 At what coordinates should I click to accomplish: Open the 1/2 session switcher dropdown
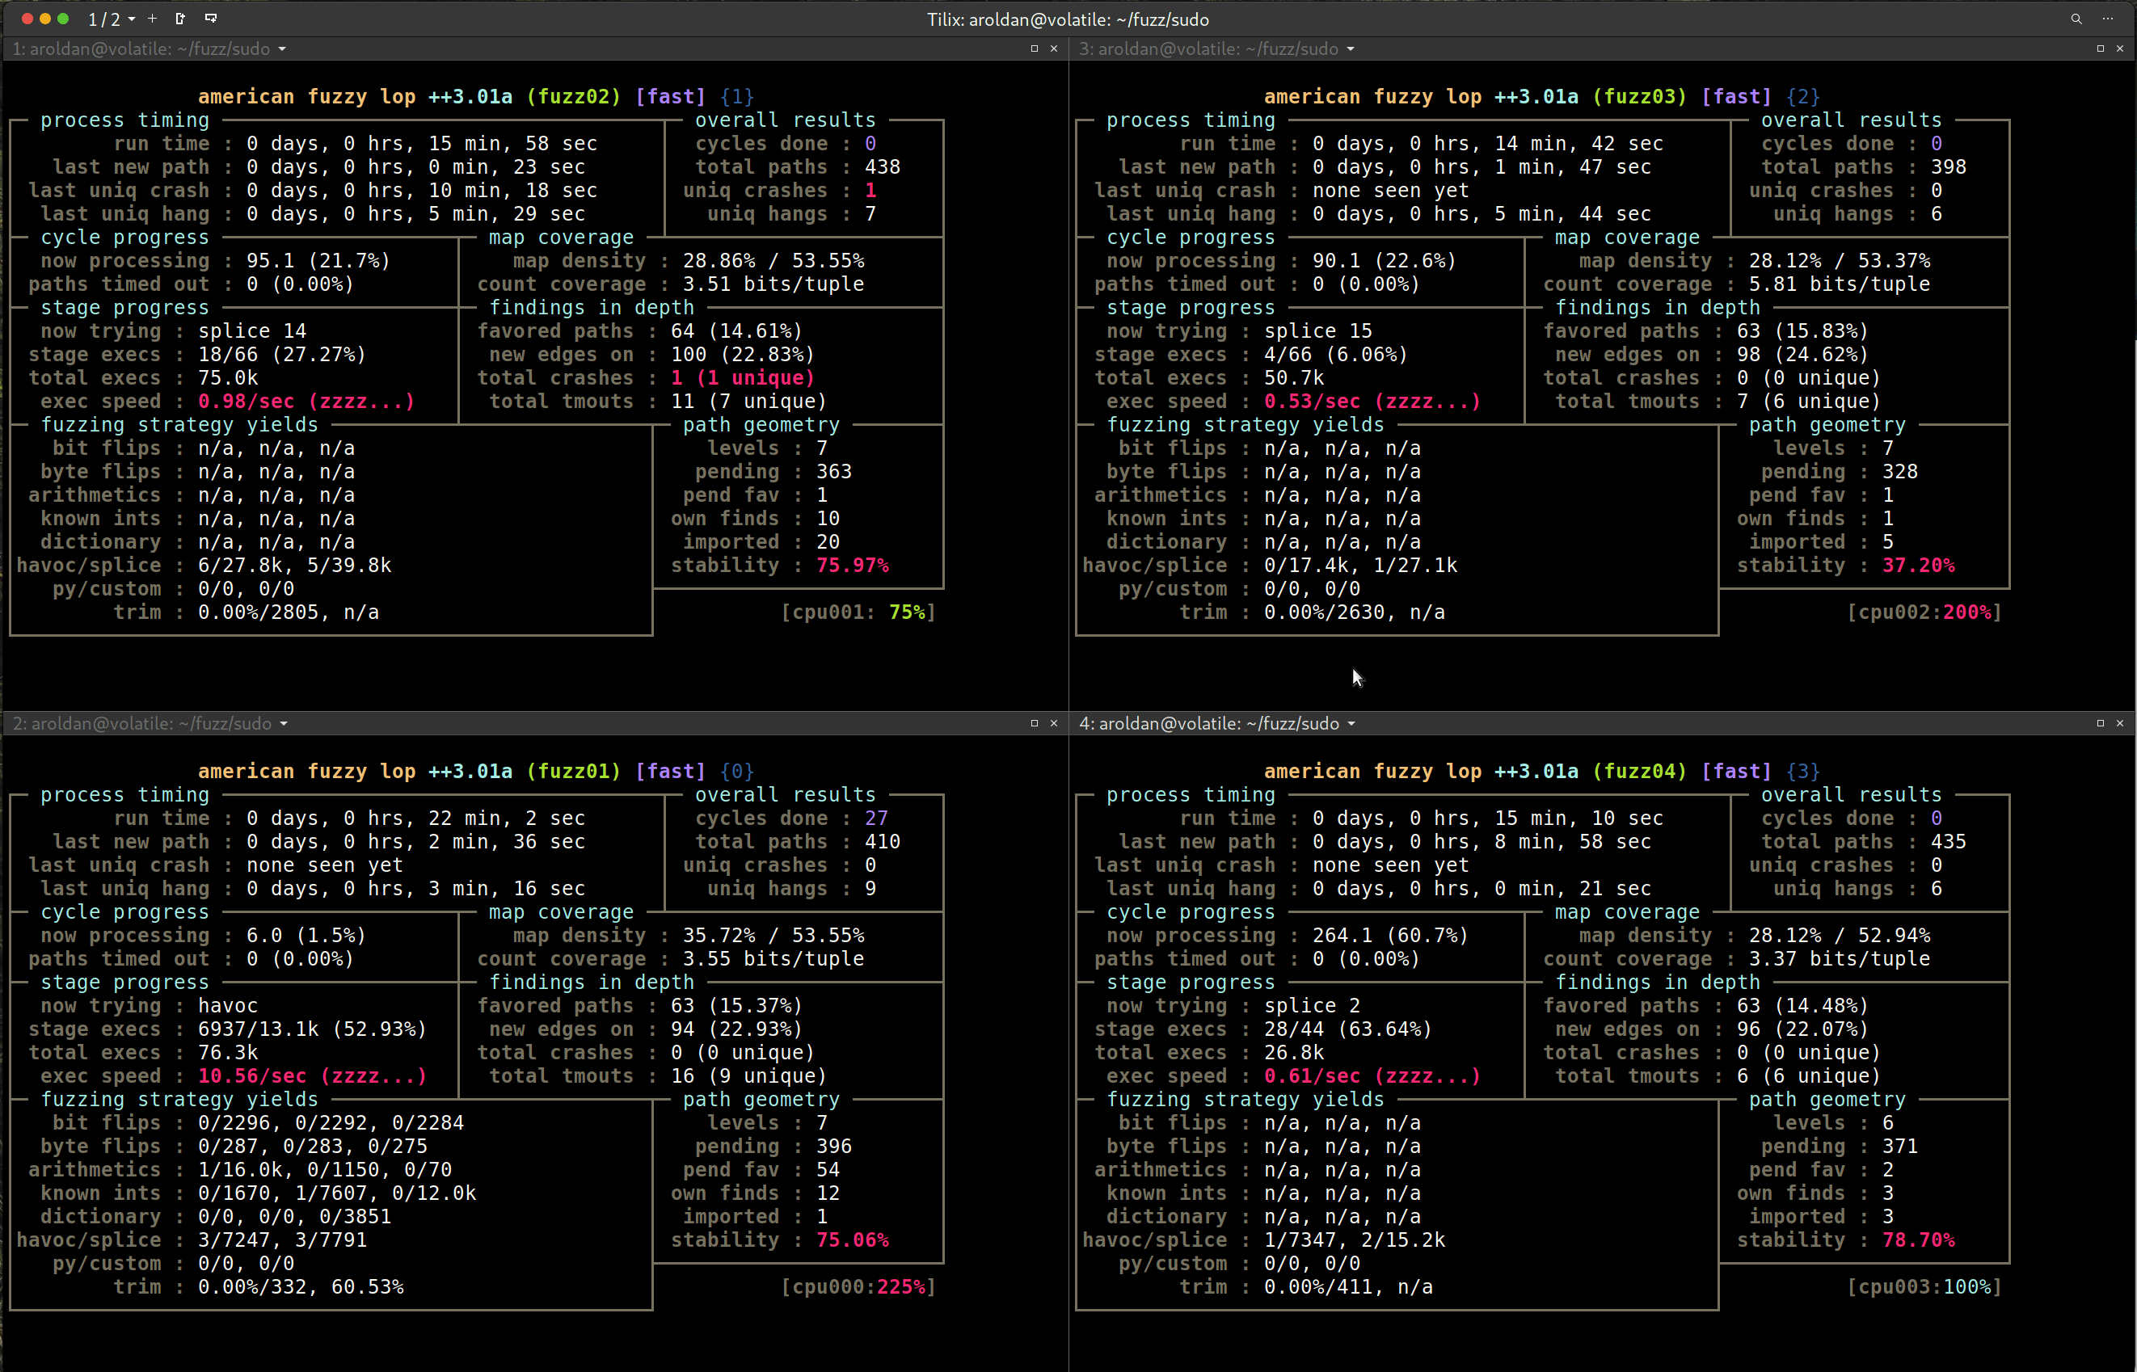coord(112,19)
